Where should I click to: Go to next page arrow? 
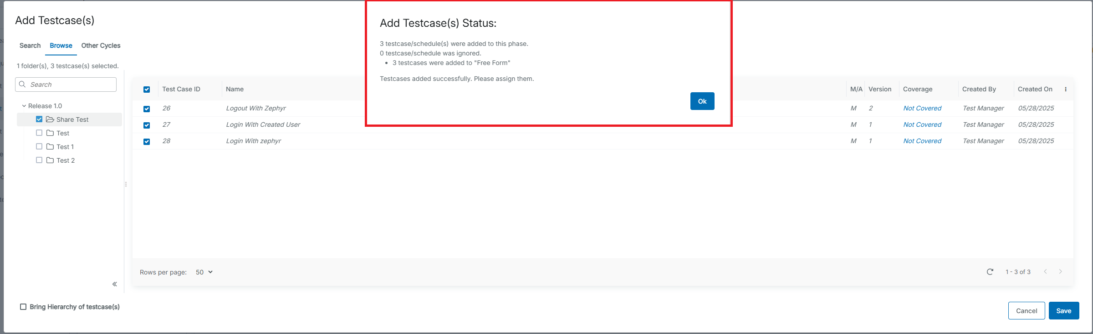coord(1060,272)
